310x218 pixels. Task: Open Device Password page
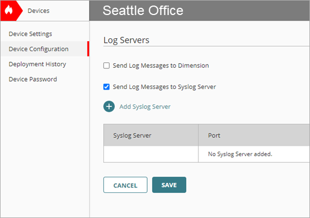click(33, 79)
